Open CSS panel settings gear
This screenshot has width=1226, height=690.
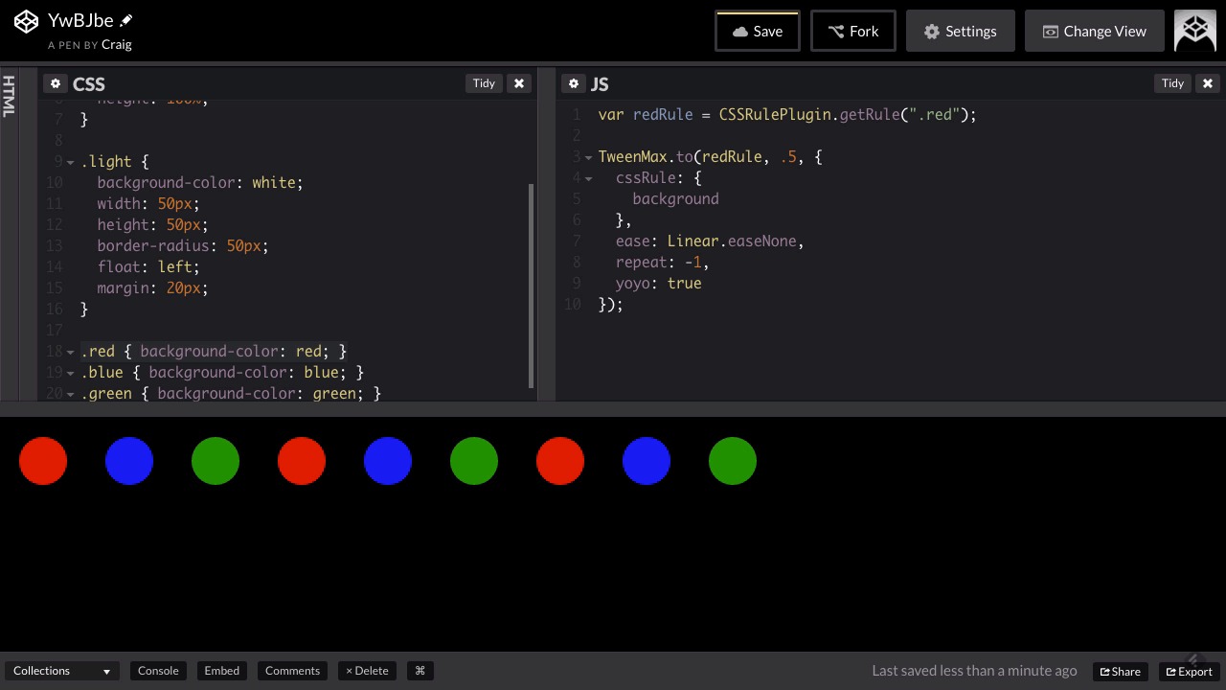[x=56, y=83]
